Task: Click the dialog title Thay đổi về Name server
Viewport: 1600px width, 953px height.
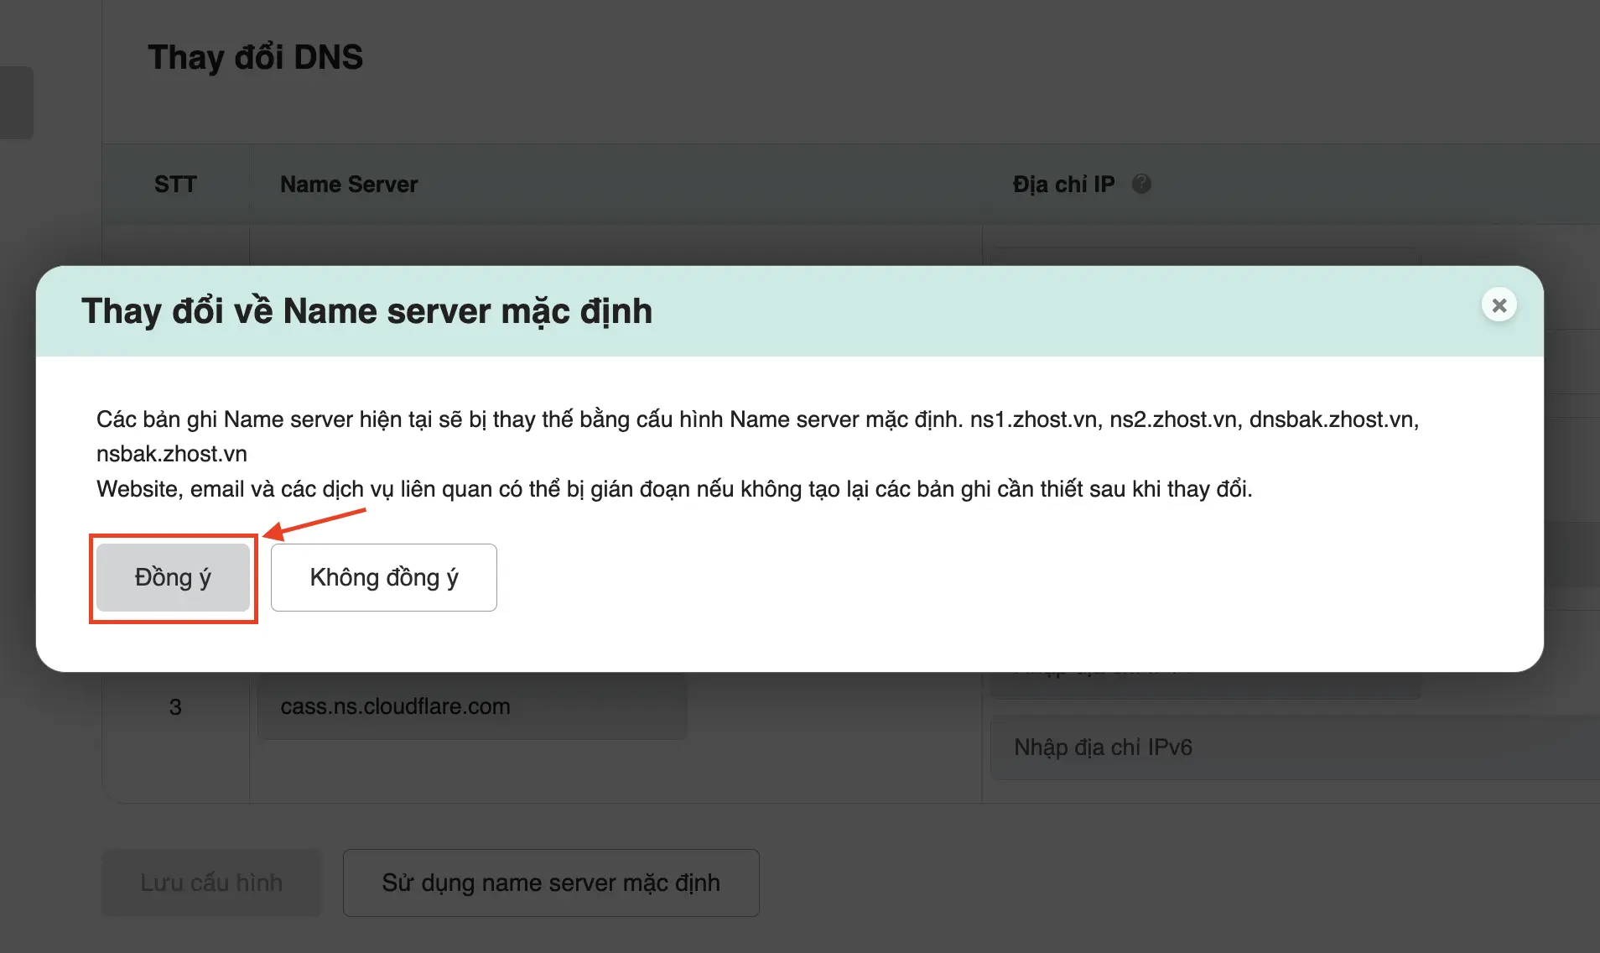Action: [366, 311]
